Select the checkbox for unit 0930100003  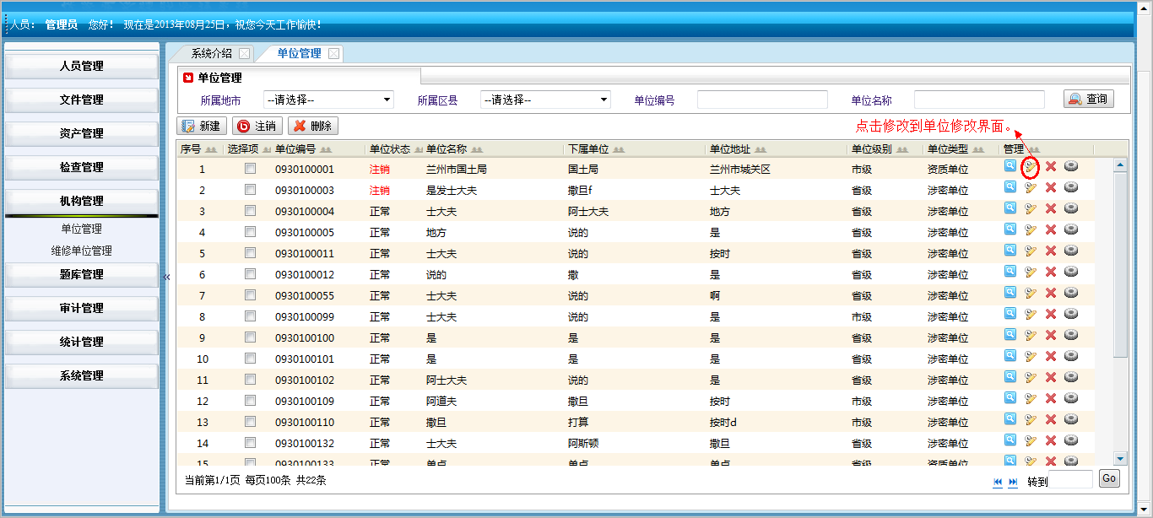250,190
